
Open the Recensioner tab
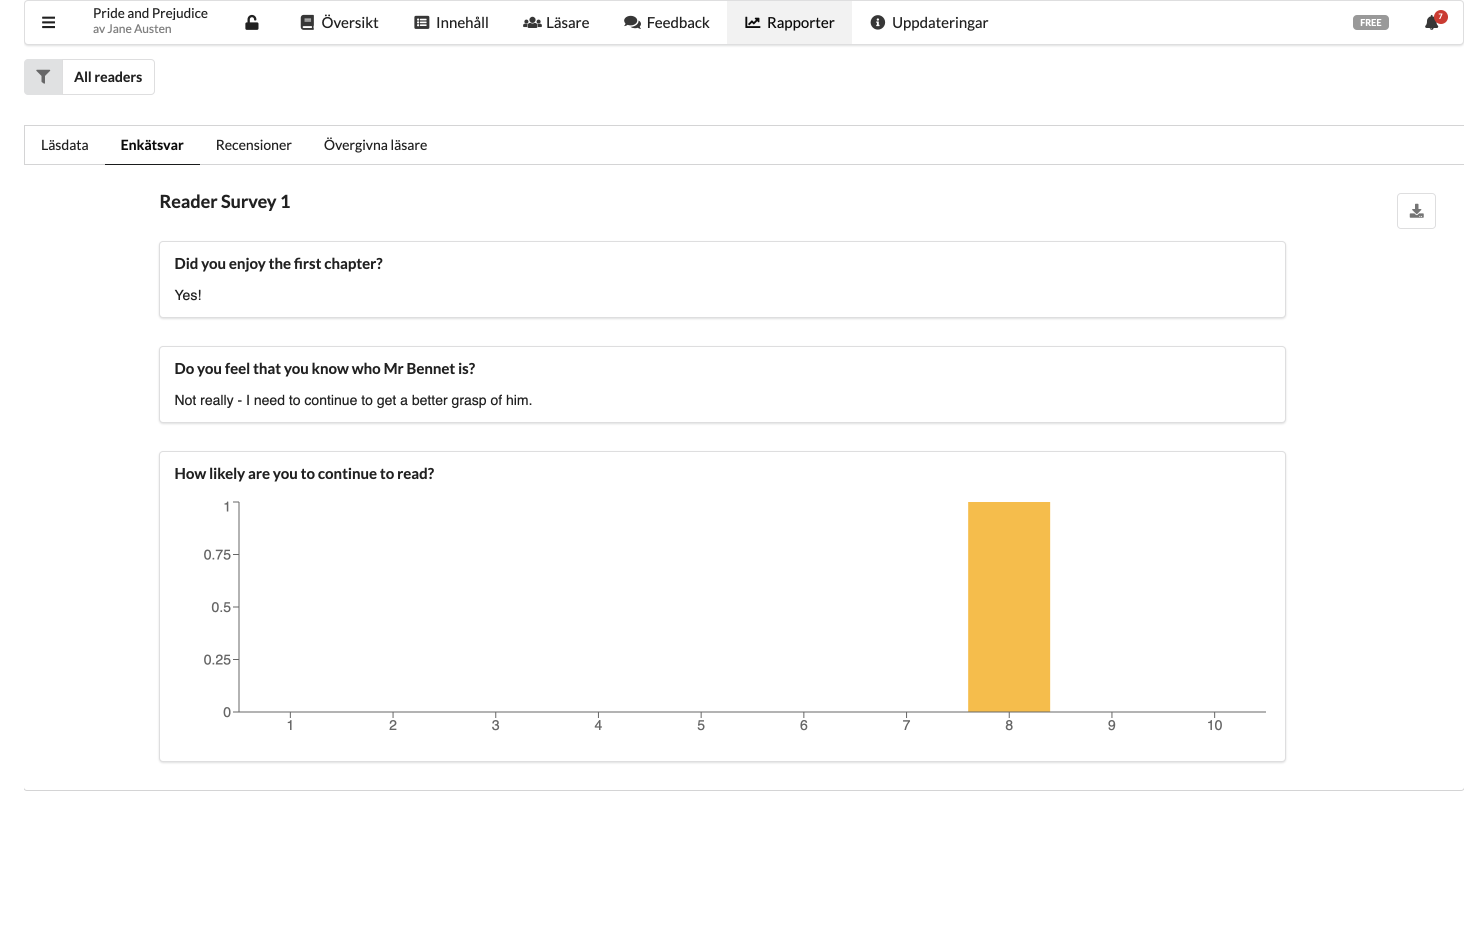pos(253,144)
